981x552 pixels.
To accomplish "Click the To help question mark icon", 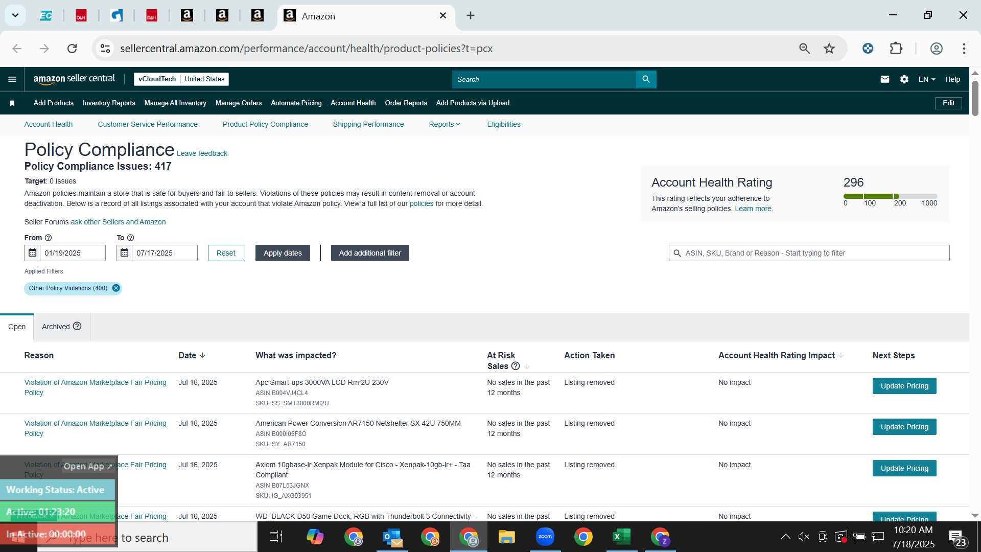I will pyautogui.click(x=131, y=238).
